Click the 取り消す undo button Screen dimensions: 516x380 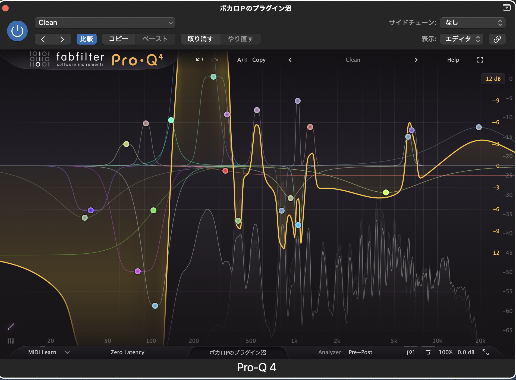[x=200, y=39]
